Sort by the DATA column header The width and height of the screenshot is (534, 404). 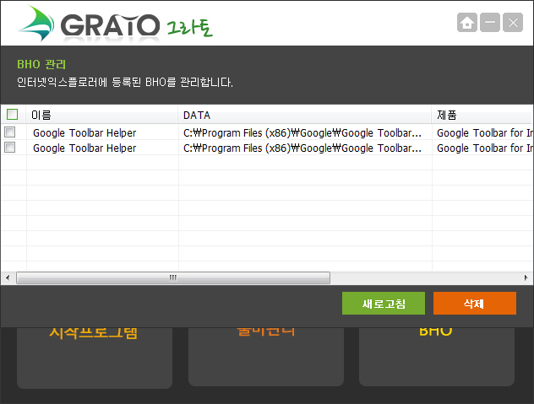coord(305,115)
